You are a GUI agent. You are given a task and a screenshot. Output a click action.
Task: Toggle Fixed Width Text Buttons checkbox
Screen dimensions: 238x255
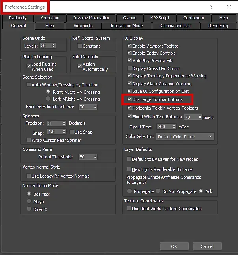[130, 116]
